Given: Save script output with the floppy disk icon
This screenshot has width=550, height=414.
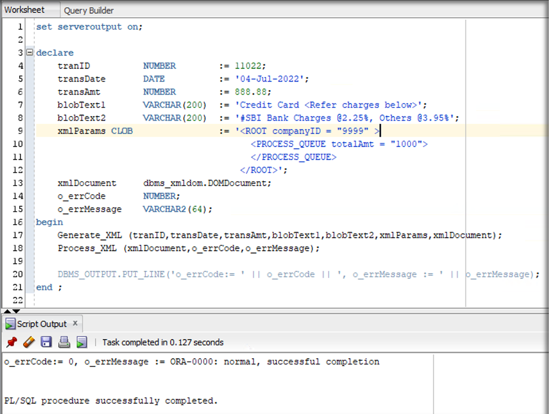Looking at the screenshot, I should click(46, 342).
